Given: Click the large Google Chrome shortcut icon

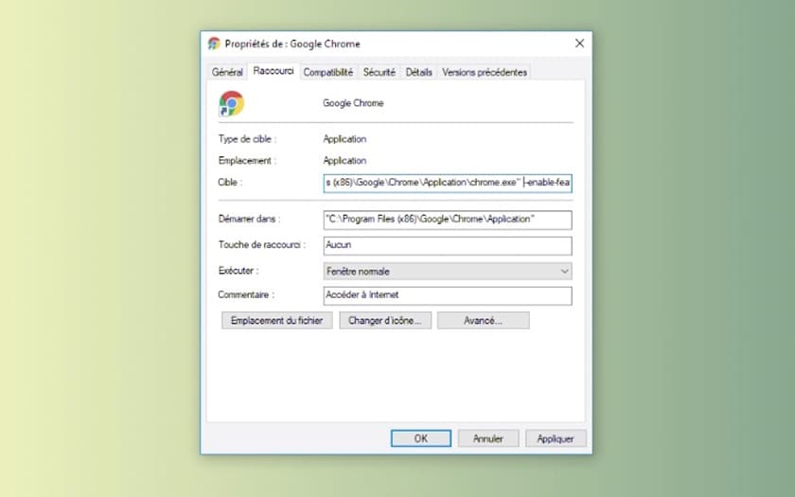Looking at the screenshot, I should 231,103.
